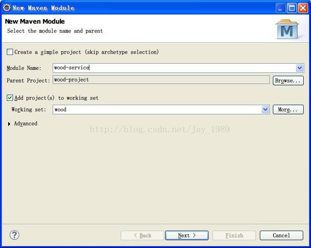
Task: Close the New Maven Module dialog
Action: tap(303, 8)
